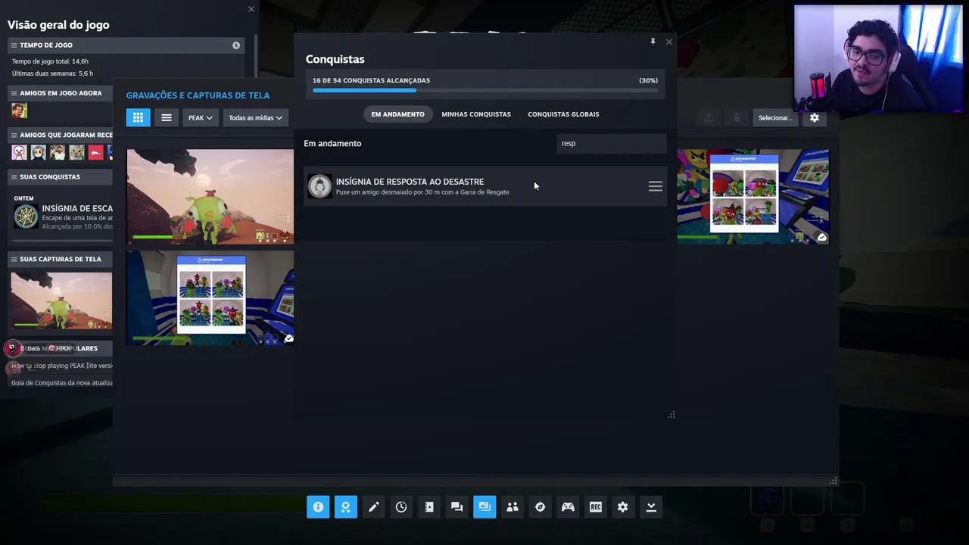The height and width of the screenshot is (545, 969).
Task: Open the How to stop playing PEAK guide
Action: (62, 366)
